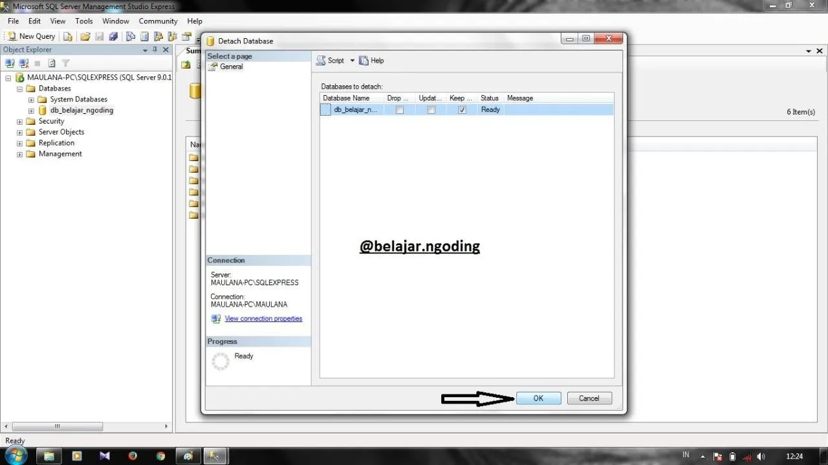
Task: Click the Database Engine Query icon beside New Query
Action: 68,36
